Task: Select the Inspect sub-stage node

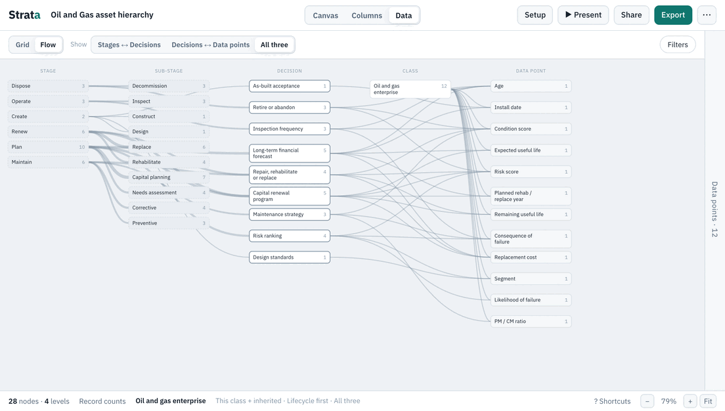Action: pos(169,101)
